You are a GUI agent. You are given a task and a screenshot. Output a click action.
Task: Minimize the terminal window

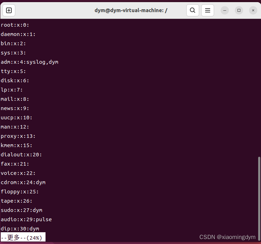click(x=225, y=10)
